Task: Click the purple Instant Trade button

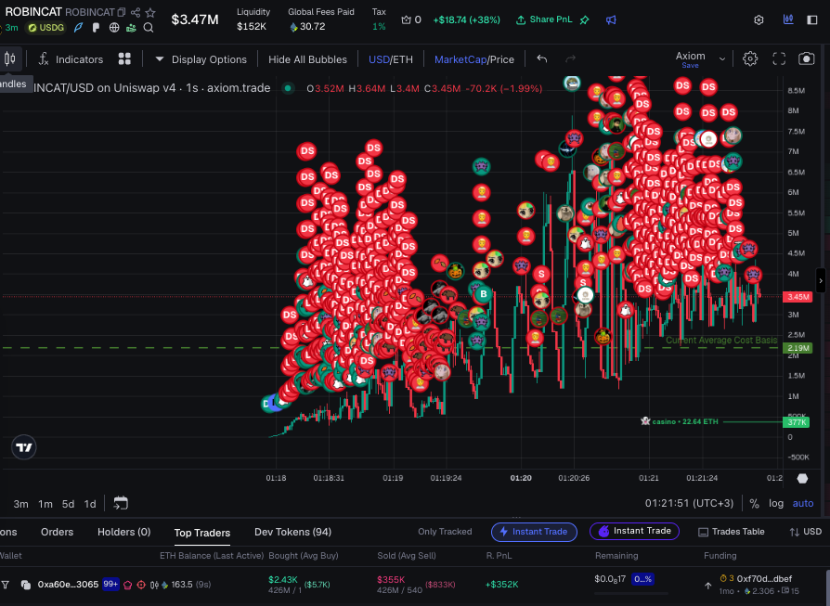Action: tap(634, 531)
